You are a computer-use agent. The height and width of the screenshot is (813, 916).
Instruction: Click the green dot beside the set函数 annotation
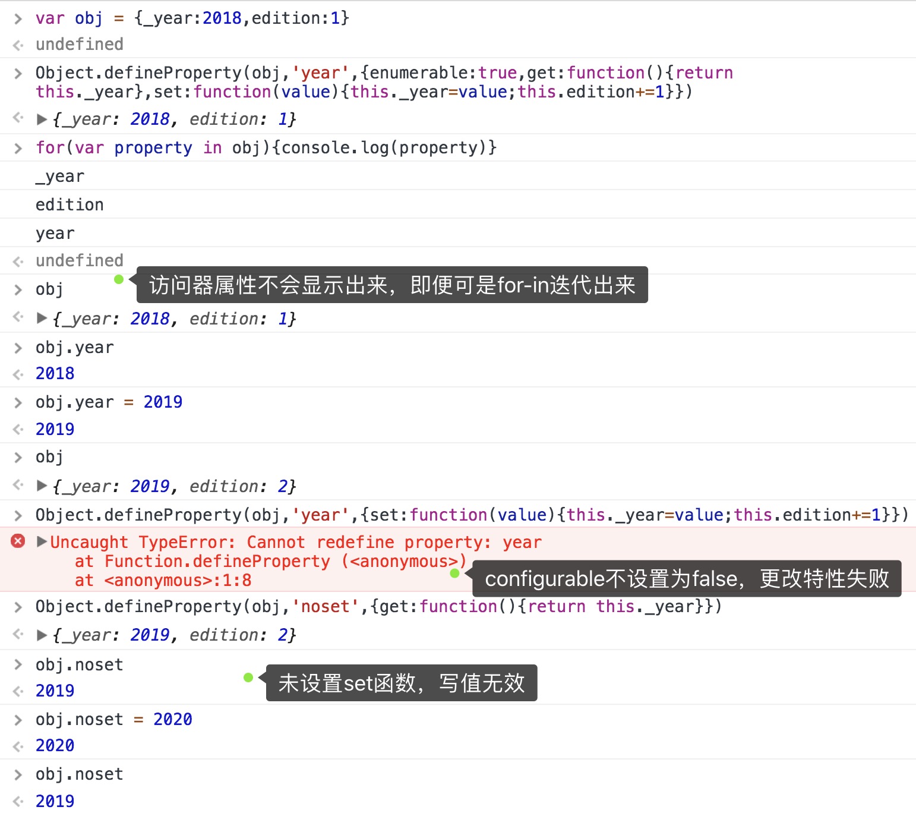point(248,677)
